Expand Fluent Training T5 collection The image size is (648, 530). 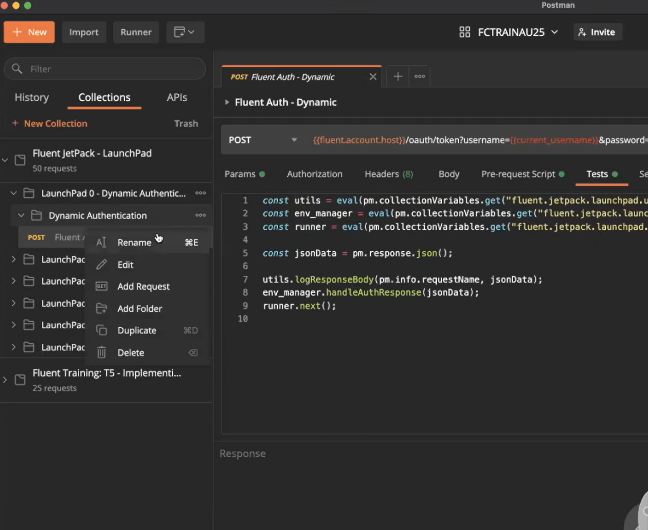(5, 380)
